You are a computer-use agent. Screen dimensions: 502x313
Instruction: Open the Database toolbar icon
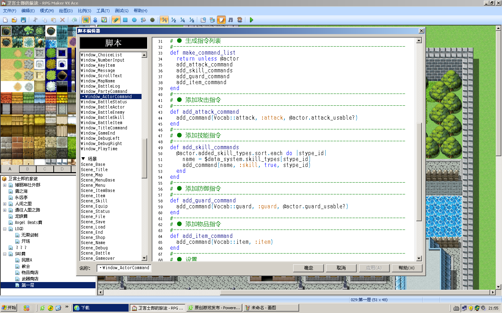(203, 20)
